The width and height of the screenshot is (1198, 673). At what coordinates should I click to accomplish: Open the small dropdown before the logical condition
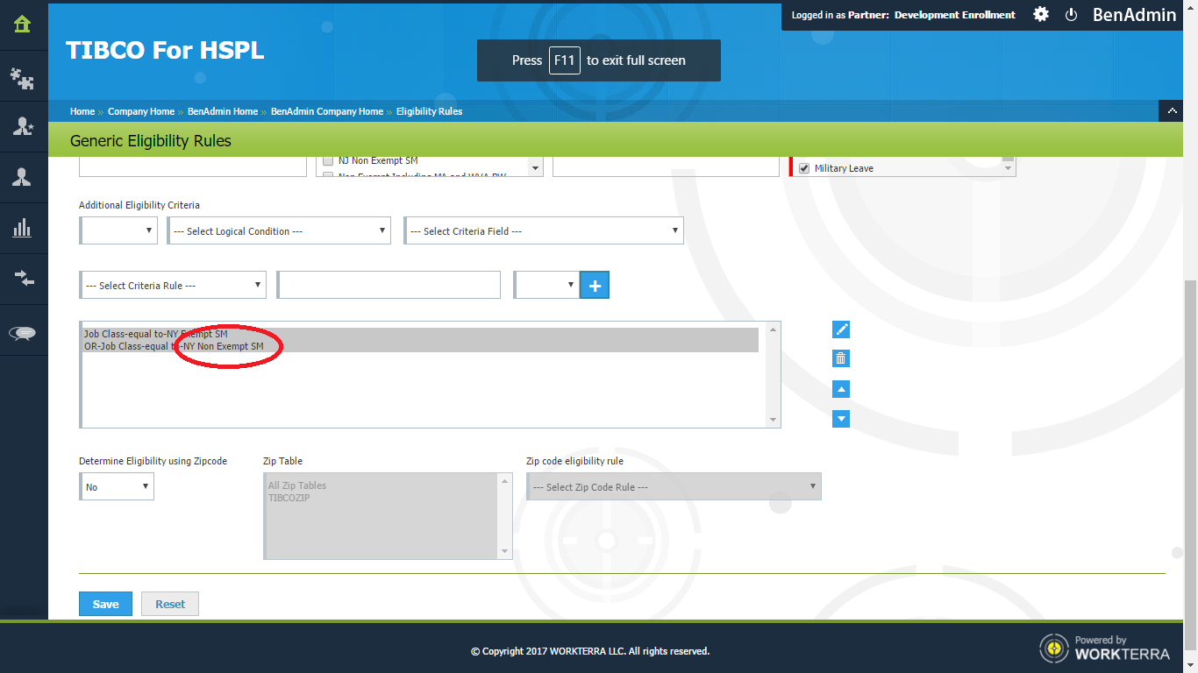(118, 230)
